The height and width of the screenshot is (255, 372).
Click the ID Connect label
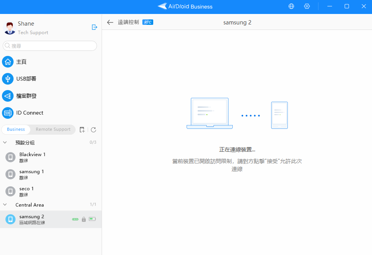click(29, 113)
